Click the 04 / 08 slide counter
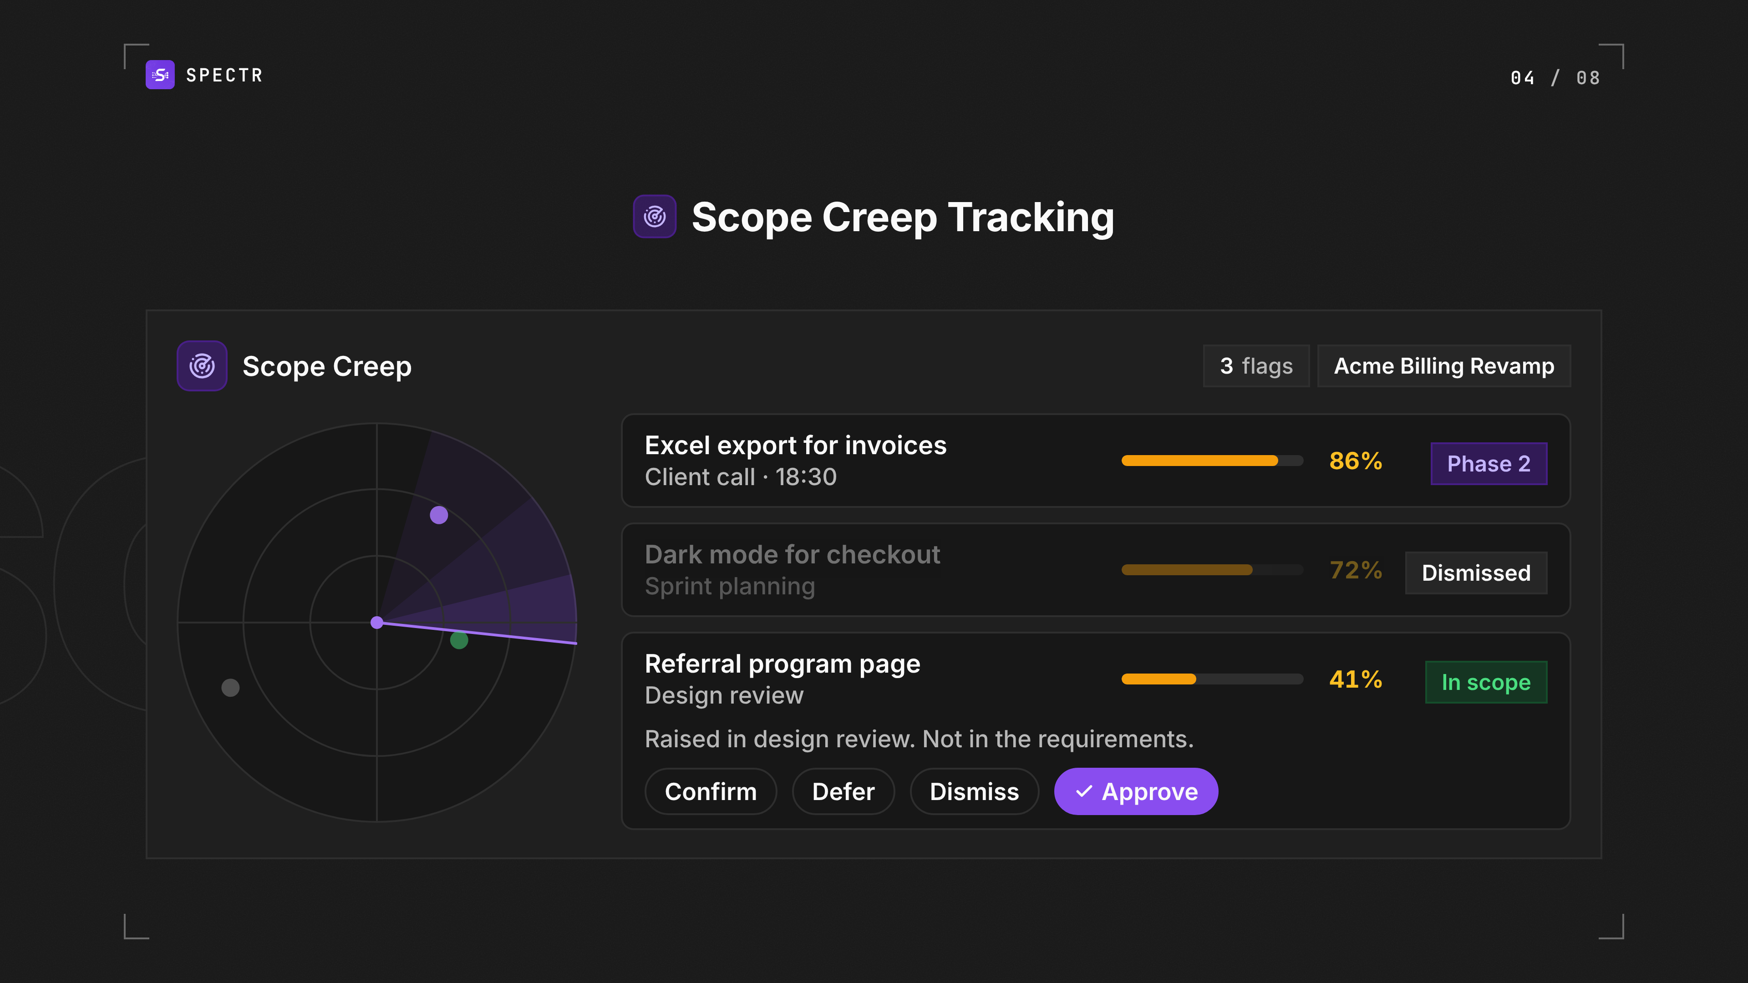1748x983 pixels. [x=1555, y=78]
